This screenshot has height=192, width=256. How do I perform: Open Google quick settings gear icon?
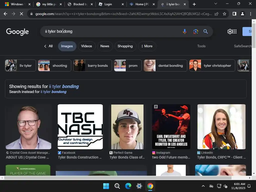click(230, 31)
